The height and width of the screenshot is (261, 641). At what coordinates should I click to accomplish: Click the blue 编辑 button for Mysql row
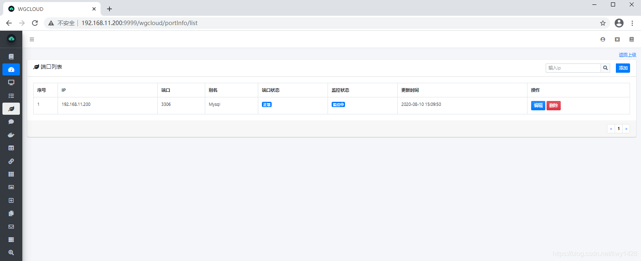pyautogui.click(x=538, y=105)
